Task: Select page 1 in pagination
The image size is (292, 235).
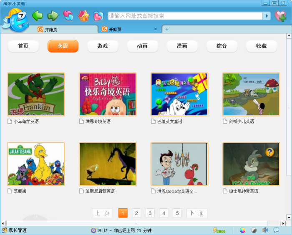Action: coord(123,213)
